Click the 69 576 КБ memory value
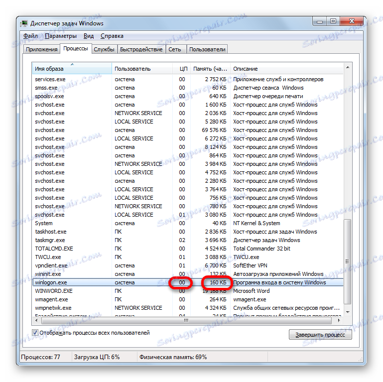 pyautogui.click(x=214, y=130)
